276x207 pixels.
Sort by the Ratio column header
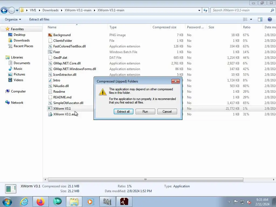[247, 27]
